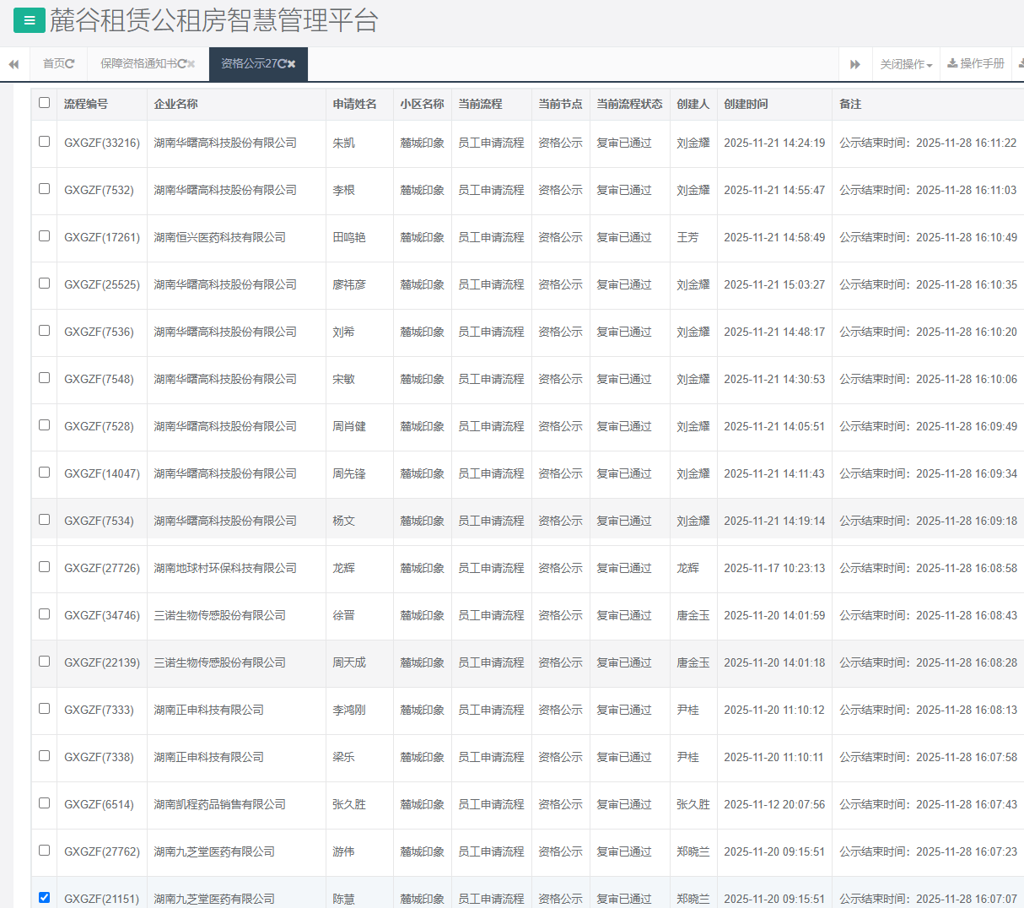Download the 操作手册 manual
The image size is (1024, 908).
[976, 64]
